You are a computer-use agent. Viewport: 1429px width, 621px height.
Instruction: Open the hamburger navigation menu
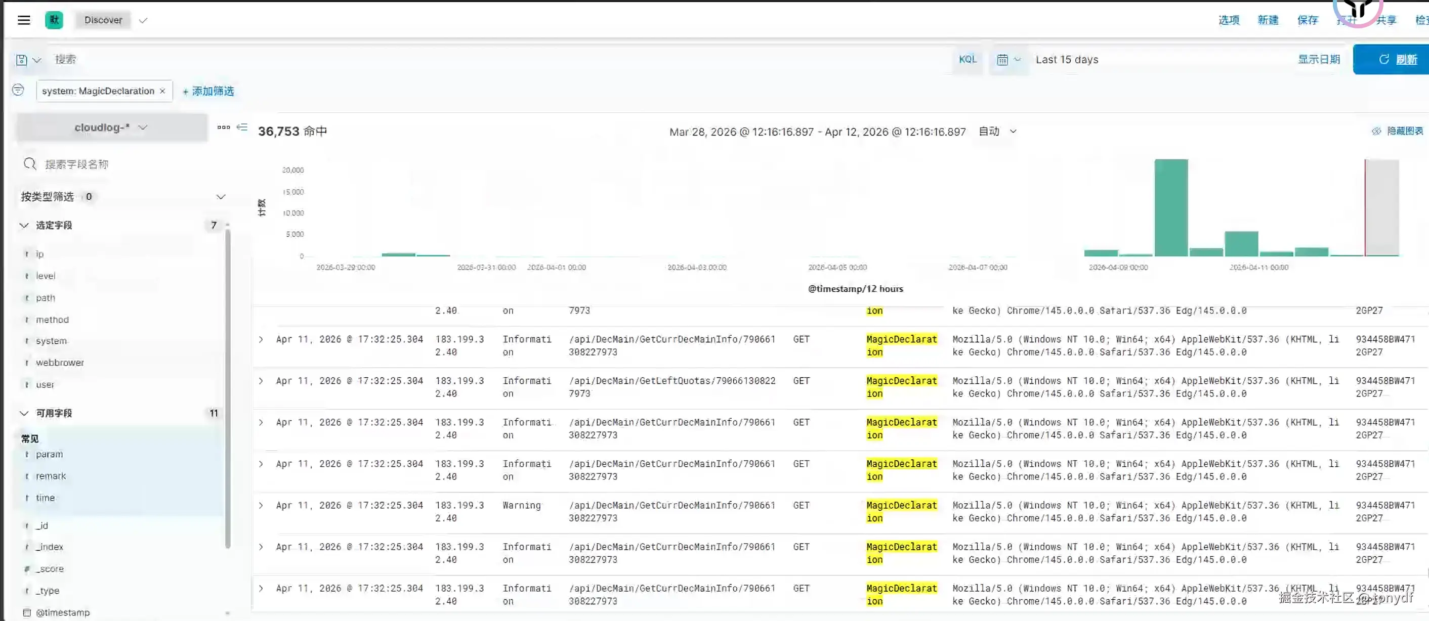click(23, 21)
